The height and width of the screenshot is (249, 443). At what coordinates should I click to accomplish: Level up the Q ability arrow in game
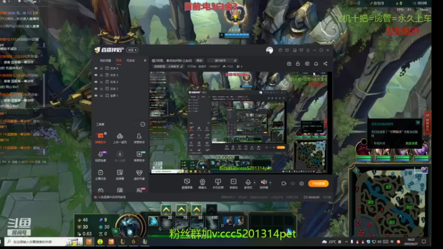click(166, 210)
